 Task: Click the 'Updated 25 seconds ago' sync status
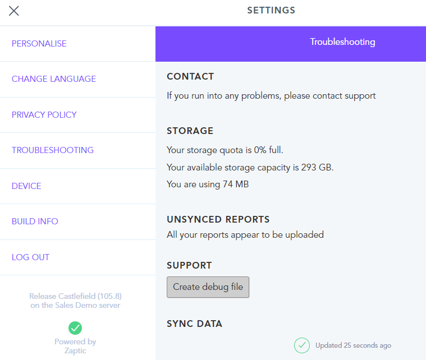[x=353, y=345]
